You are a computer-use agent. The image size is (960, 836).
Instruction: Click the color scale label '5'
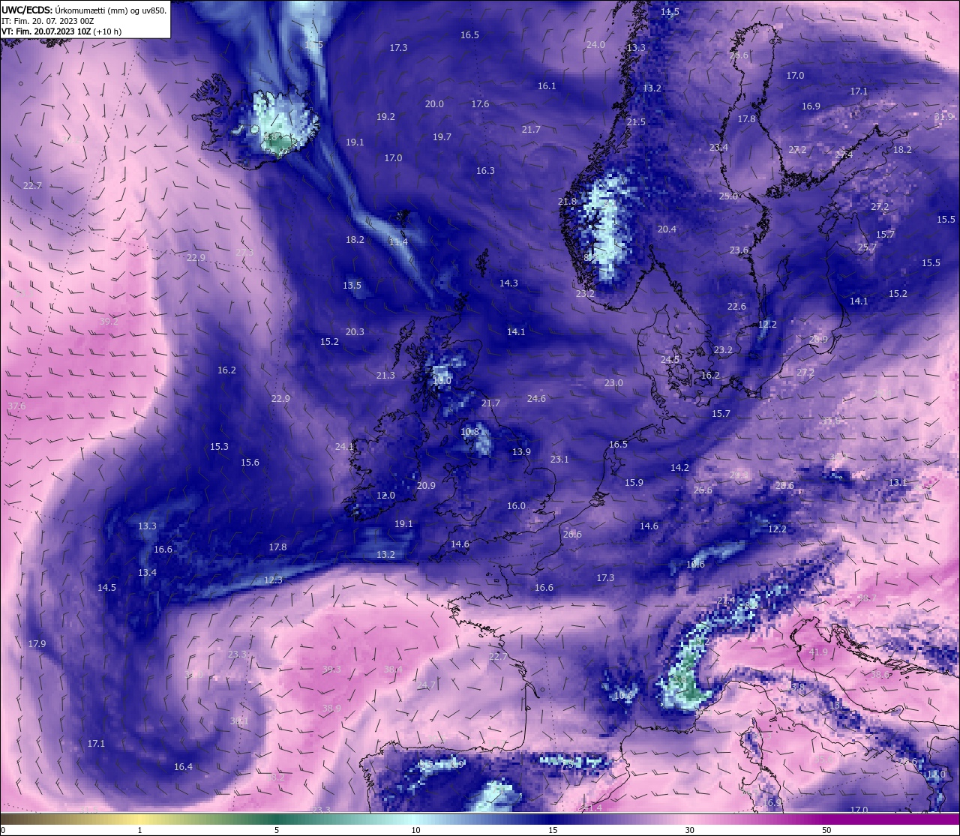pyautogui.click(x=277, y=830)
